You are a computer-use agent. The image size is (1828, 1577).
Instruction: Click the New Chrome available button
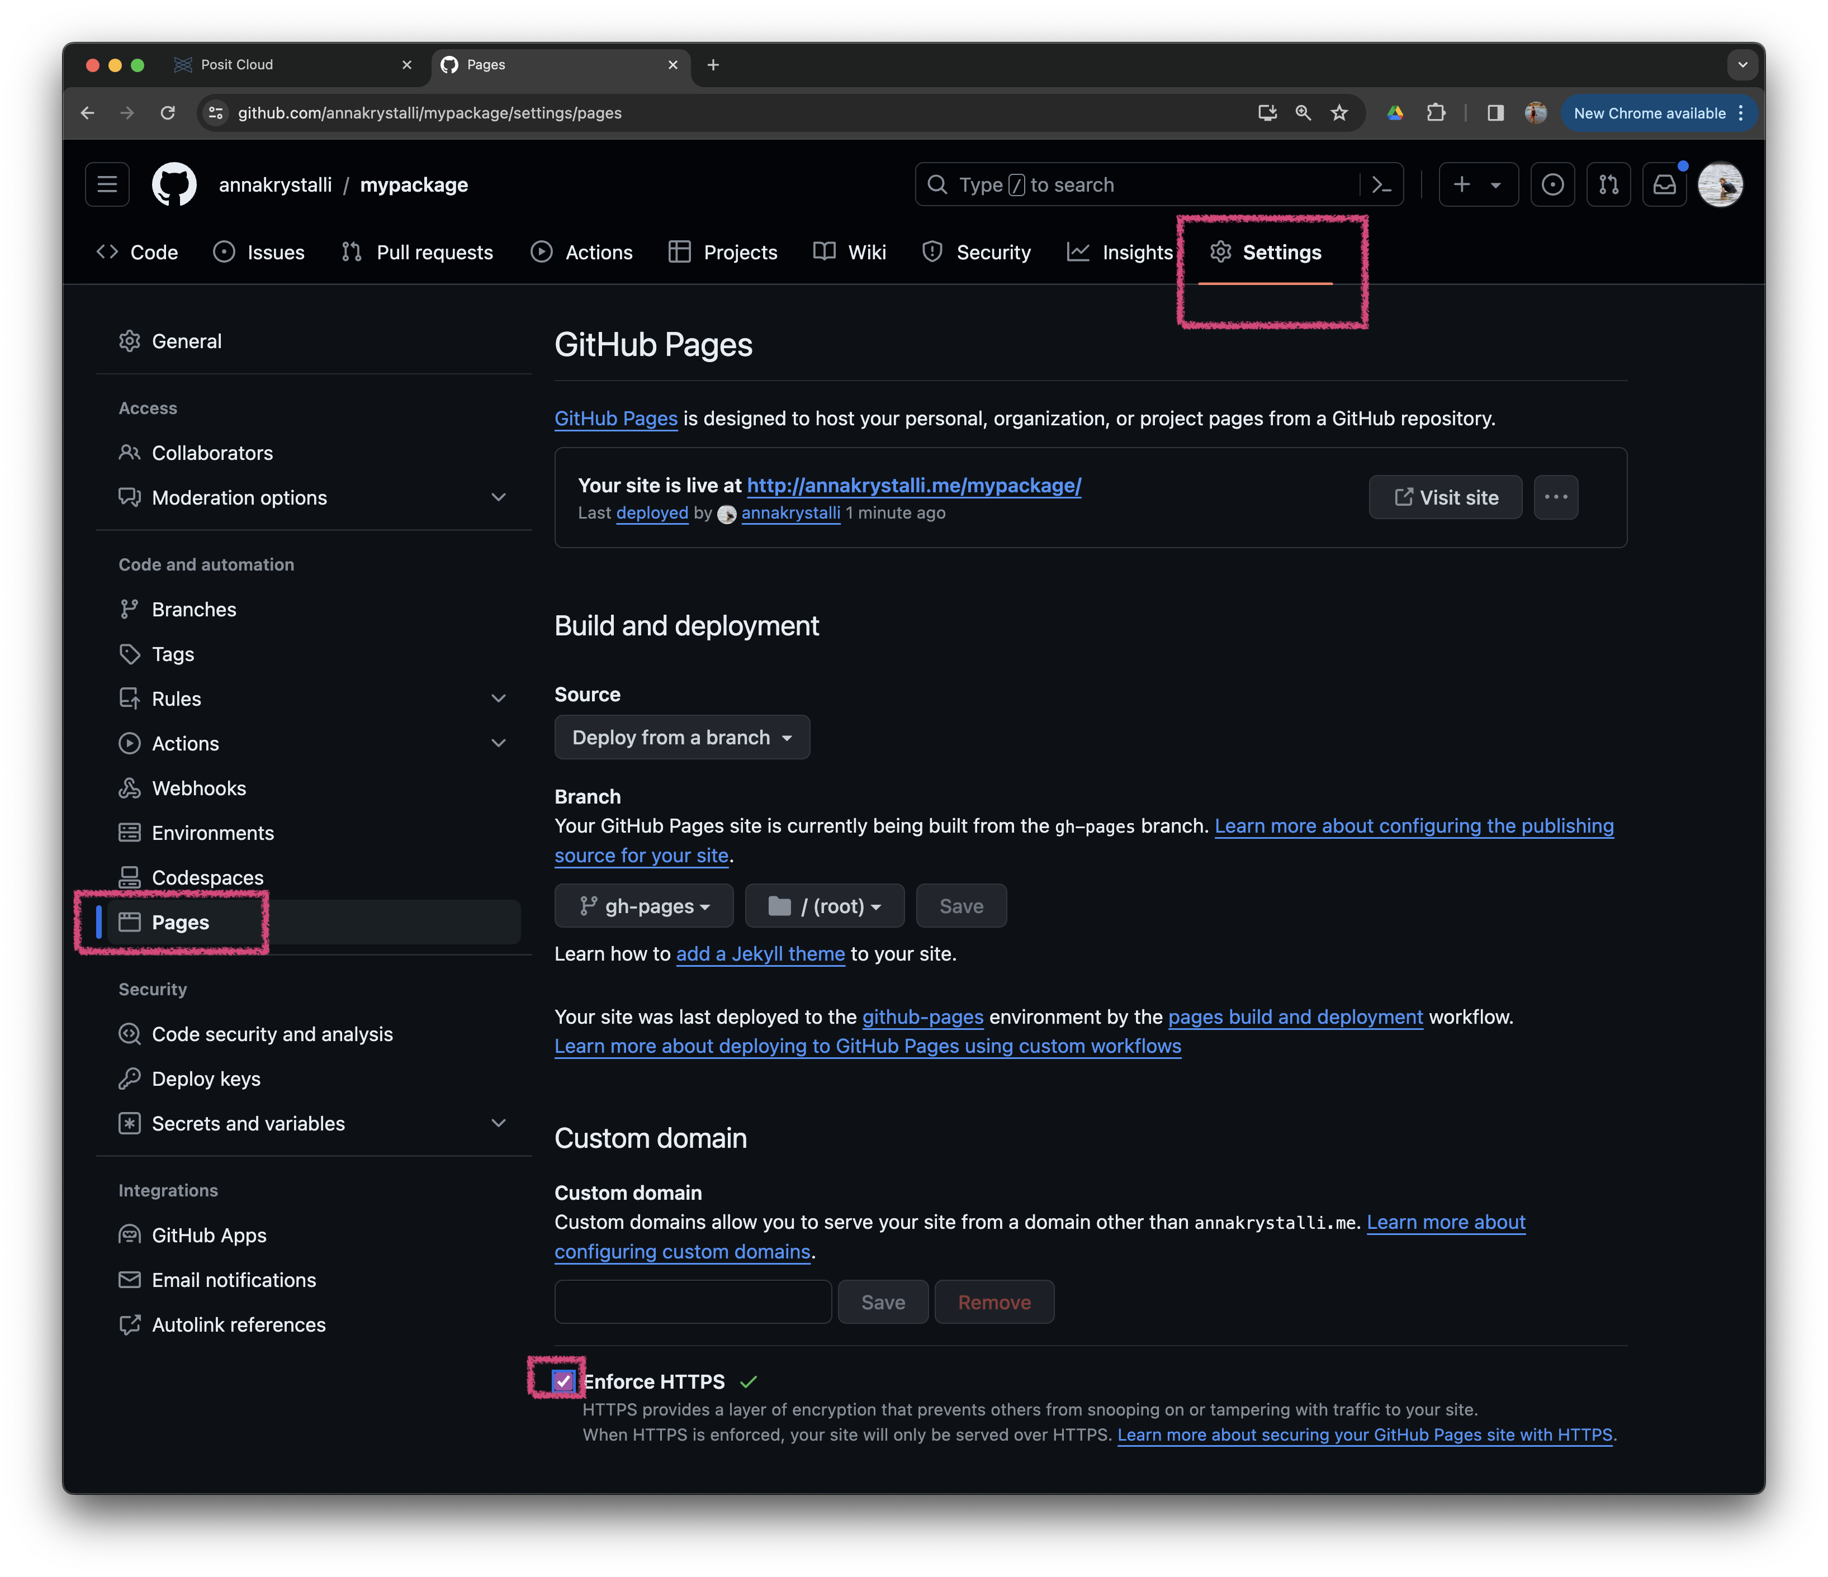click(1657, 113)
